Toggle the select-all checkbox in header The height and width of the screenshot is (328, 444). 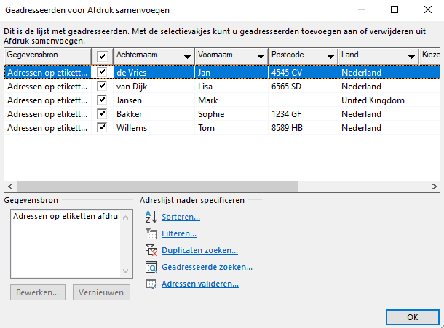click(102, 56)
